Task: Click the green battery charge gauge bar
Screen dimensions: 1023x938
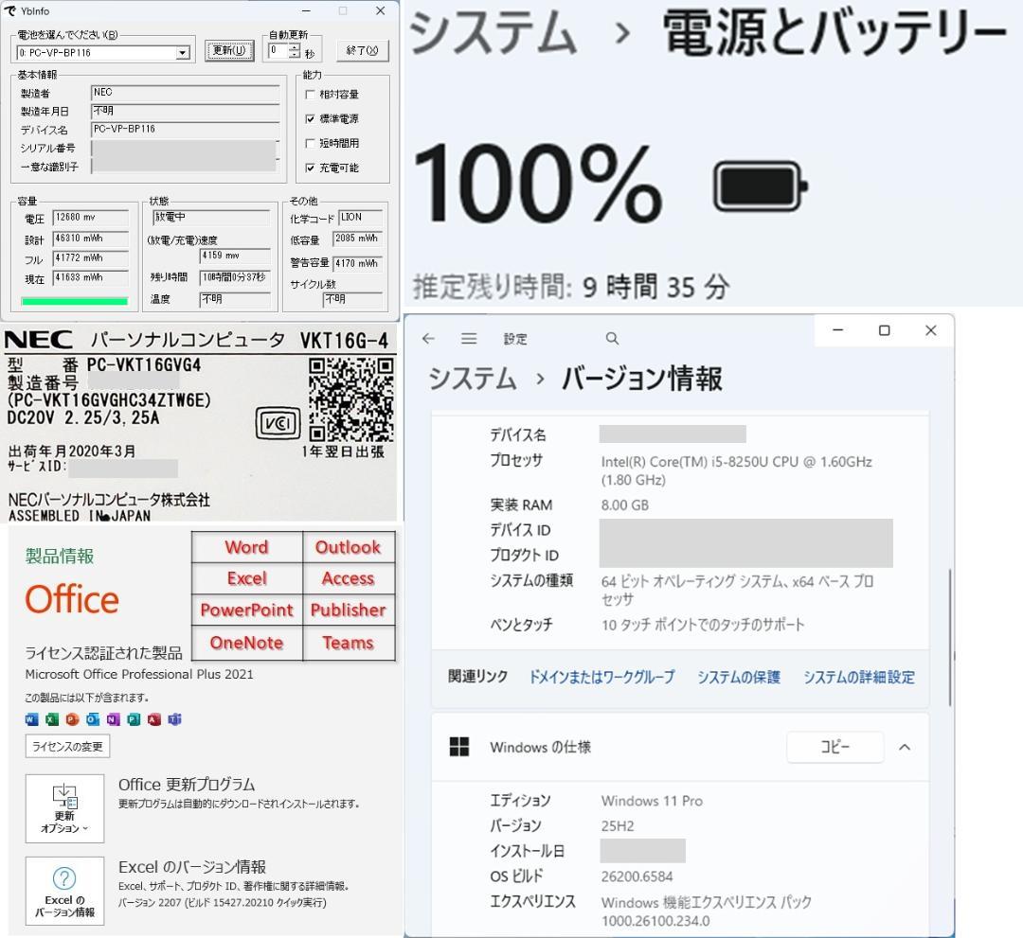Action: (74, 300)
